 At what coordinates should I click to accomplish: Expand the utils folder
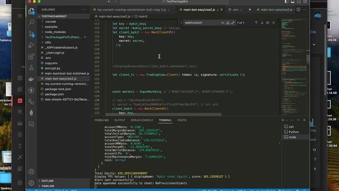tap(64, 42)
